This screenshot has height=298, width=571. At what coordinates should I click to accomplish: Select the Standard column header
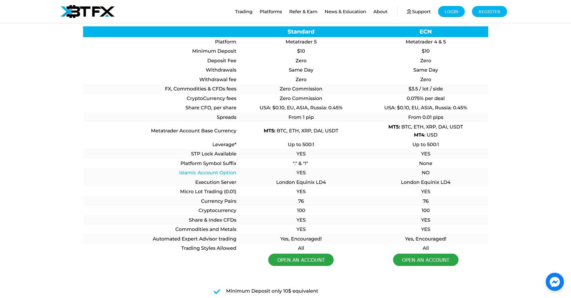pyautogui.click(x=301, y=32)
